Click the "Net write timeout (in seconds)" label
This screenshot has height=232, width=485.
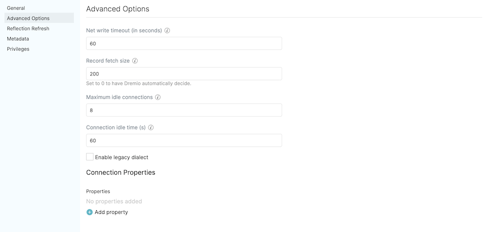[x=124, y=30]
